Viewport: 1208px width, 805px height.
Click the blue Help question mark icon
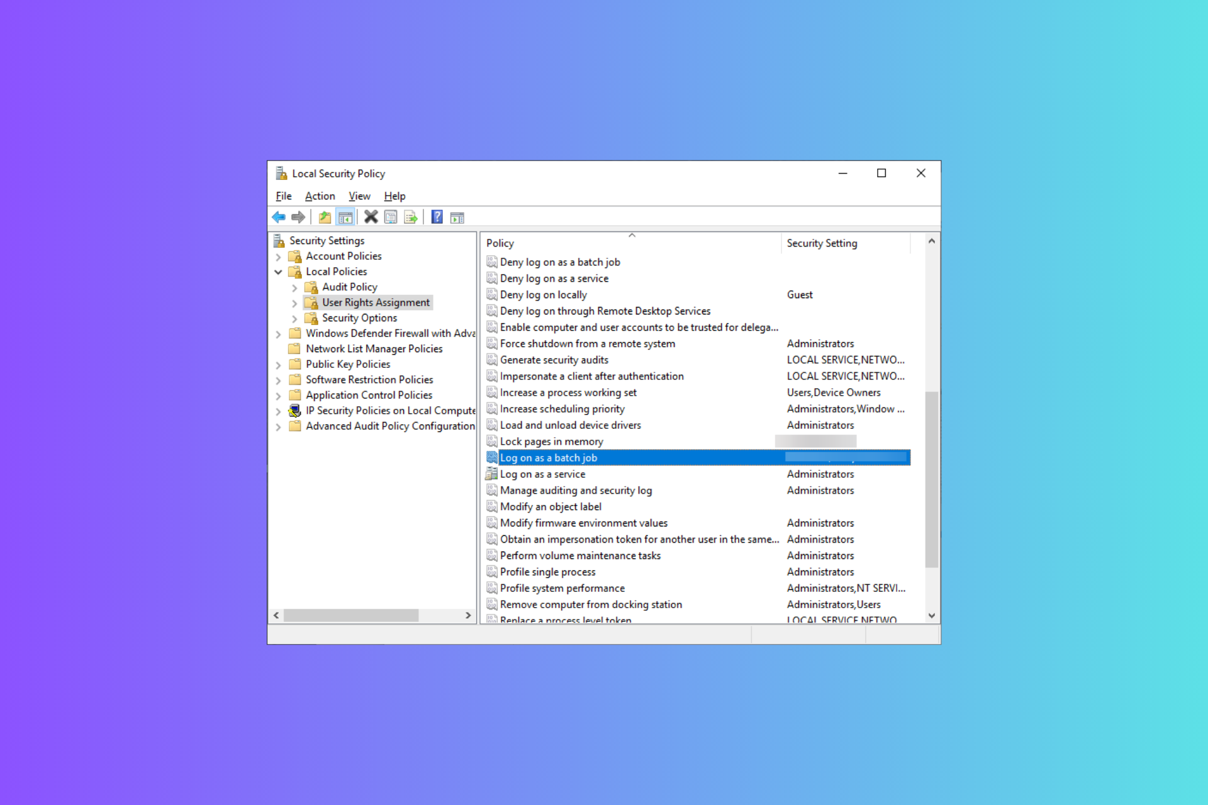437,217
